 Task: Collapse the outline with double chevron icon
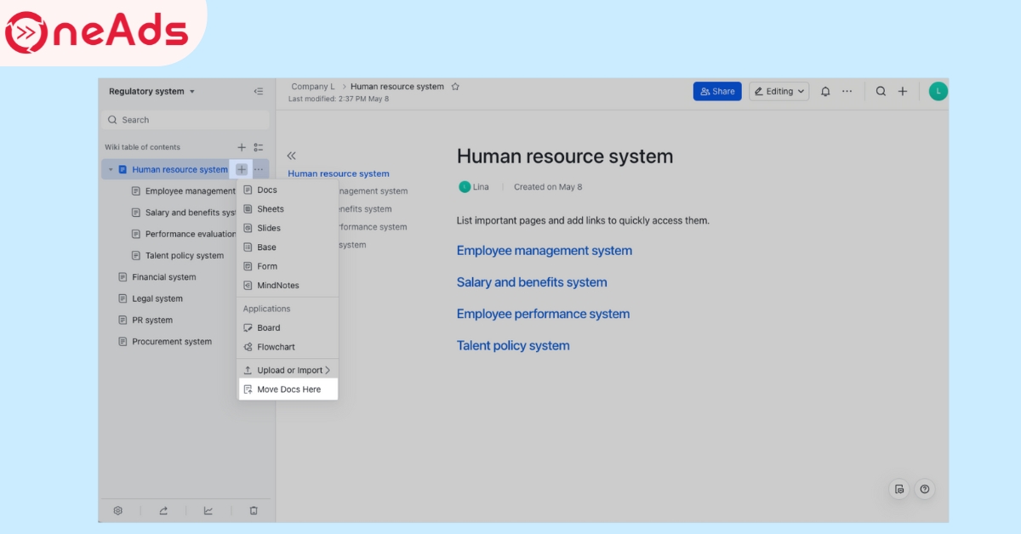click(x=291, y=156)
